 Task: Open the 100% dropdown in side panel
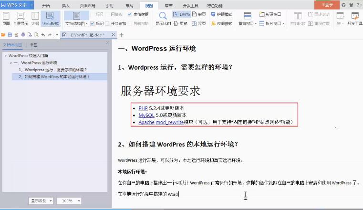[x=69, y=201]
